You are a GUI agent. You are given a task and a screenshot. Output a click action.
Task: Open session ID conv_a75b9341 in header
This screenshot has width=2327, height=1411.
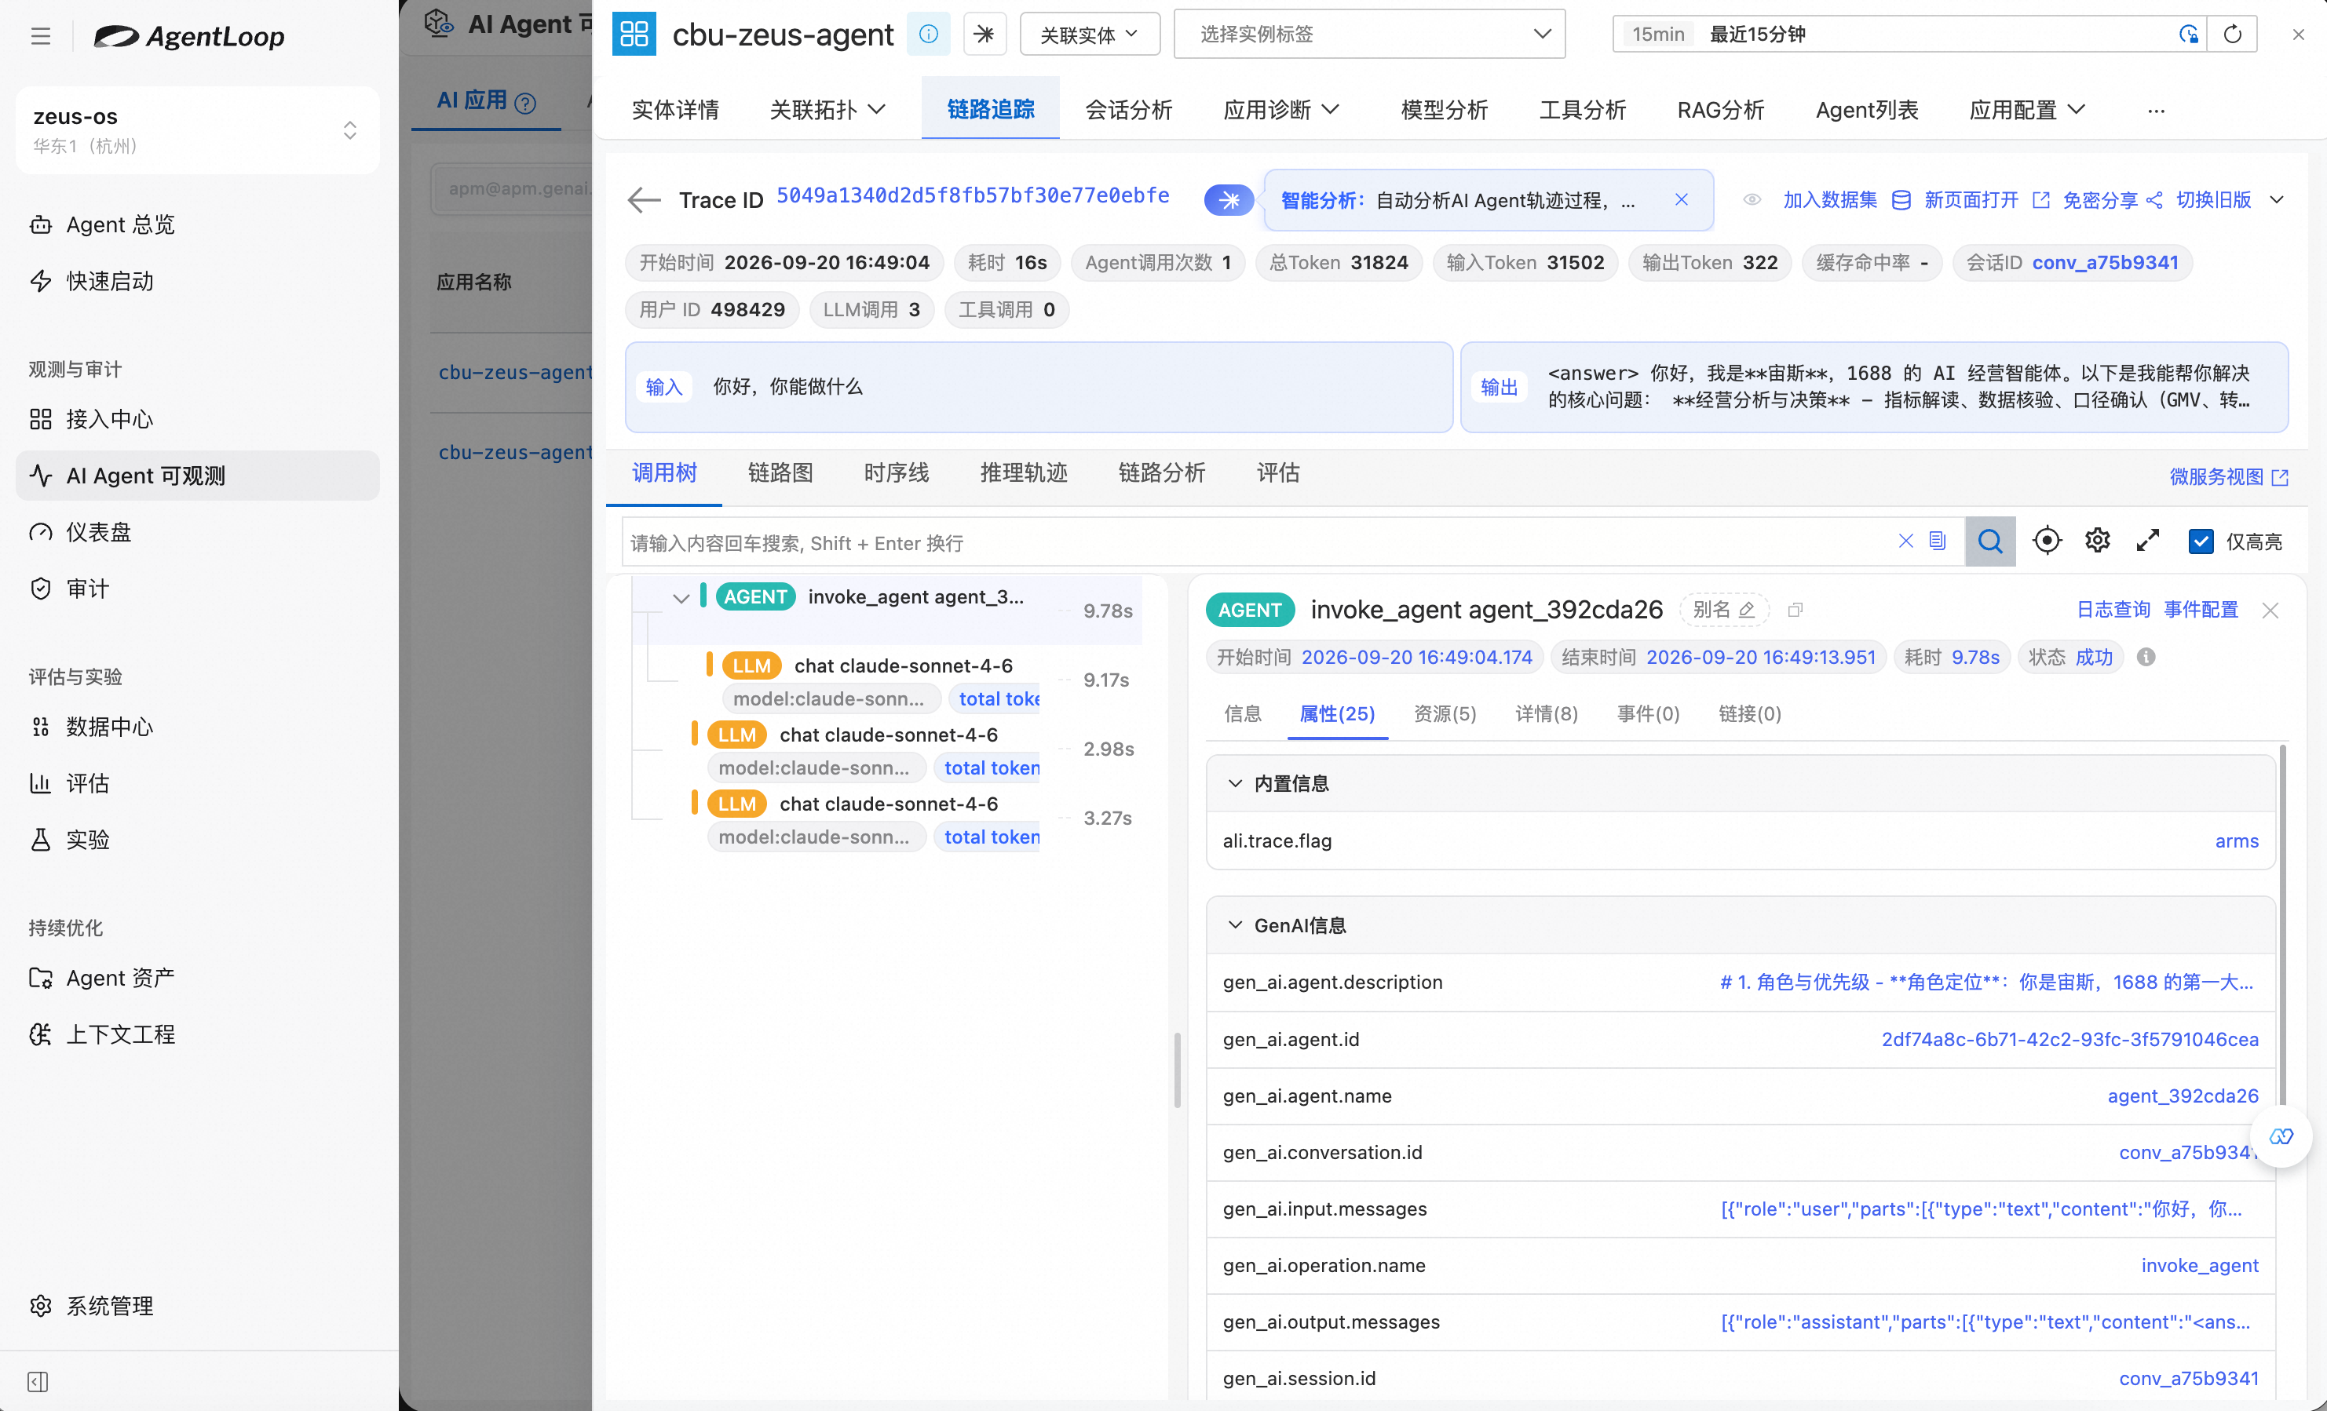2105,262
